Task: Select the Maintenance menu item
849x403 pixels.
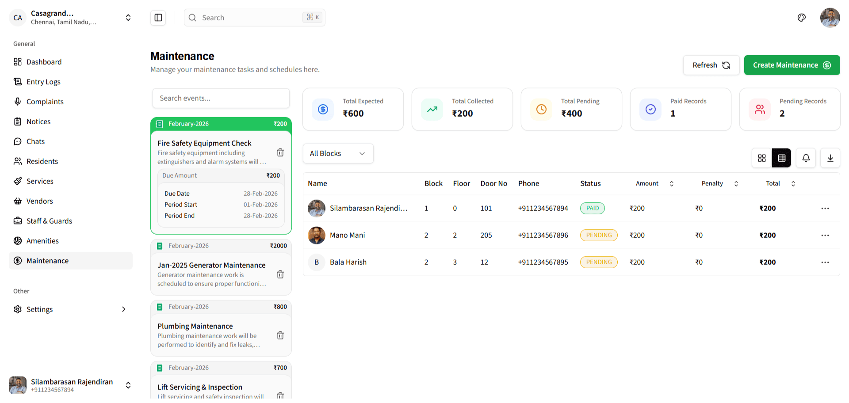Action: point(47,260)
